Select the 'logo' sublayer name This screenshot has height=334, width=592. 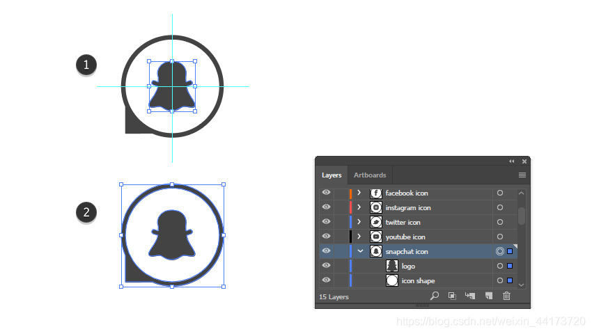[408, 267]
